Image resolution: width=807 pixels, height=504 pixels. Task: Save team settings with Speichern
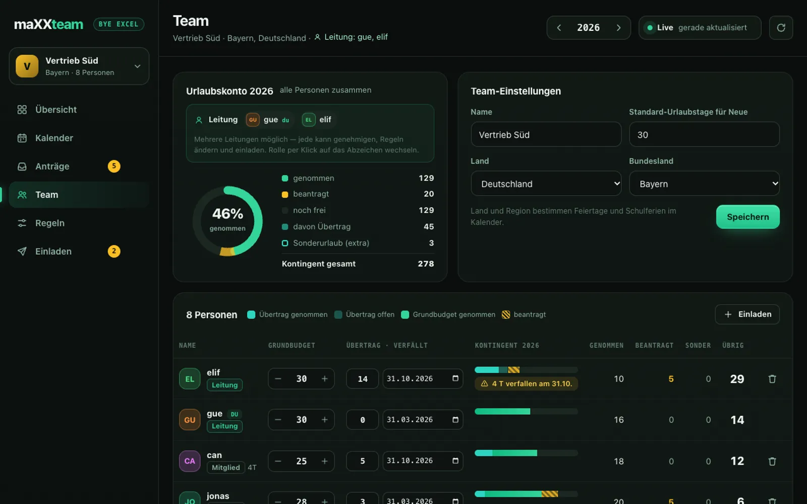747,217
